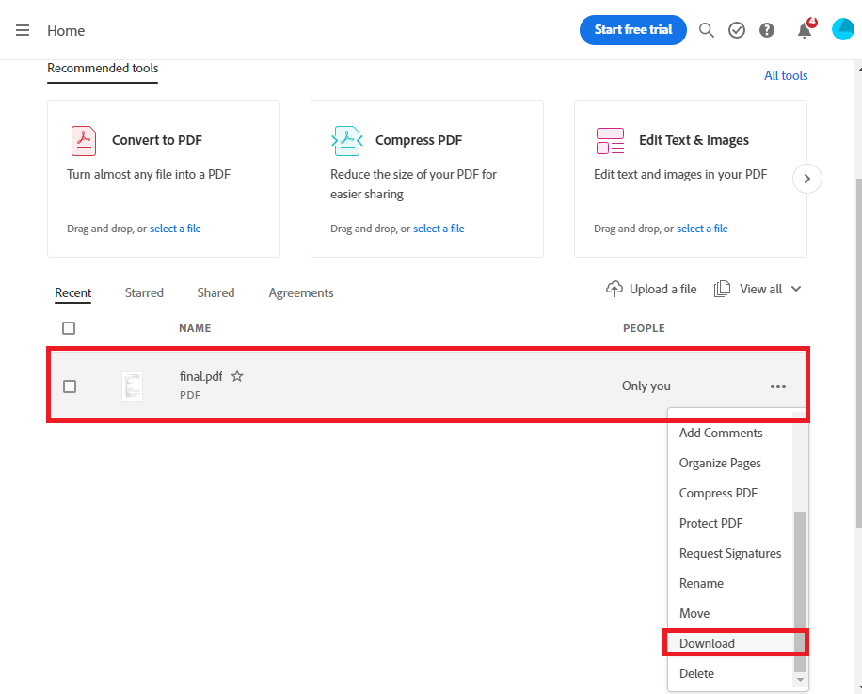
Task: Open the tasks checkmark icon
Action: 737,30
